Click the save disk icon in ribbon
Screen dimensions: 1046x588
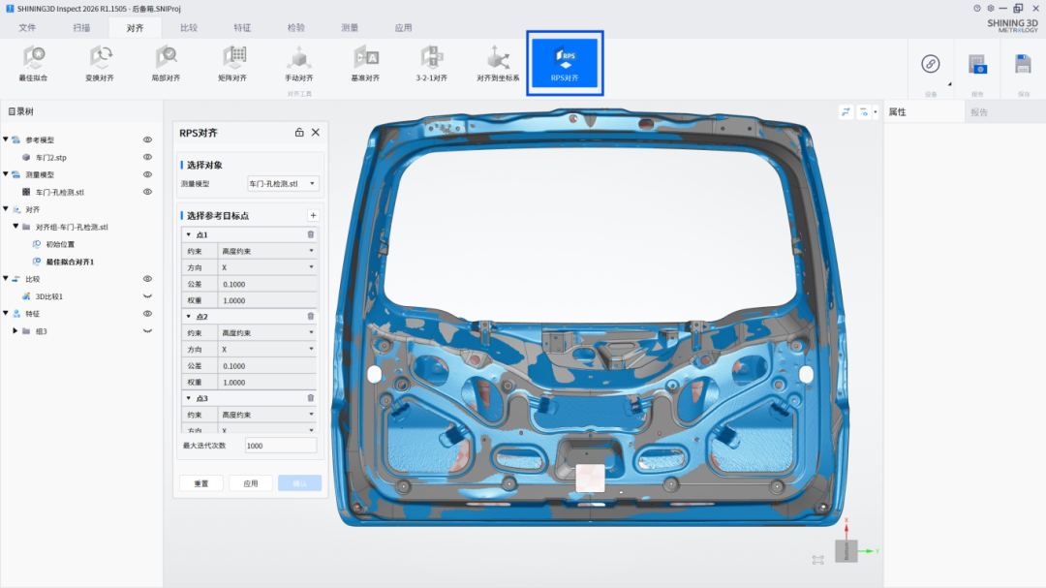pos(1023,64)
